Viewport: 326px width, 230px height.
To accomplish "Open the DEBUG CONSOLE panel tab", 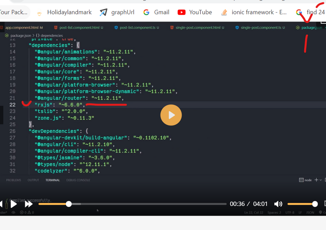I will (78, 180).
